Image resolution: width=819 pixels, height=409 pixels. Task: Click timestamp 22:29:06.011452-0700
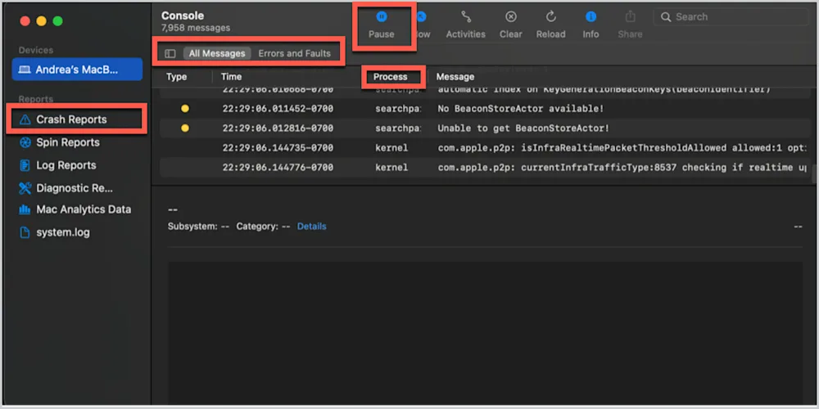[x=278, y=109]
